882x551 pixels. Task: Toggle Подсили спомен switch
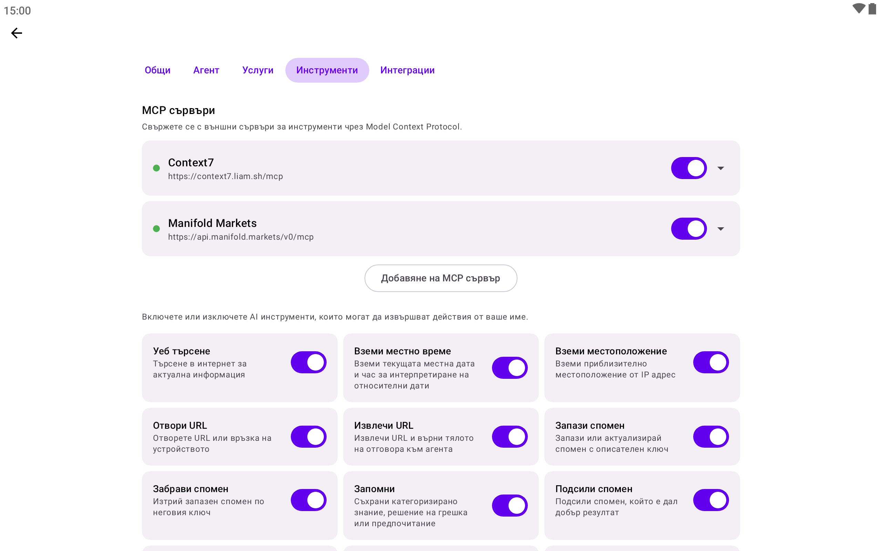point(711,500)
